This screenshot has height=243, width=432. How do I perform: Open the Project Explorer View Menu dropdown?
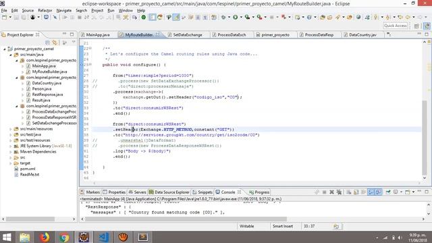click(x=74, y=43)
